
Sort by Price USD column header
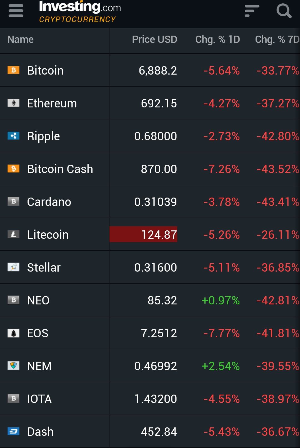point(154,40)
